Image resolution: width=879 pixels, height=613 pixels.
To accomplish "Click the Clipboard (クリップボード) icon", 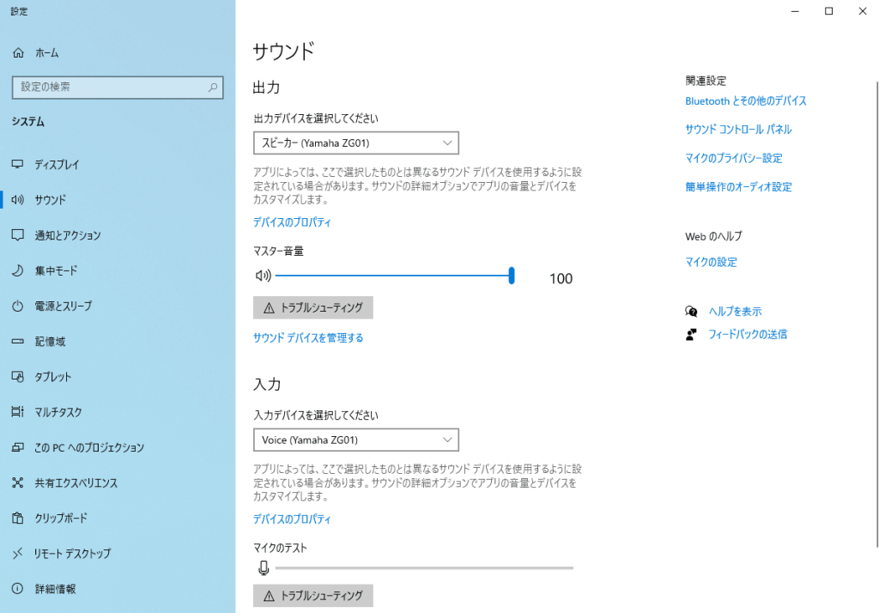I will pyautogui.click(x=18, y=519).
